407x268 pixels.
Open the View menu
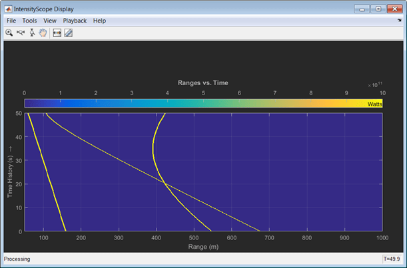(49, 21)
